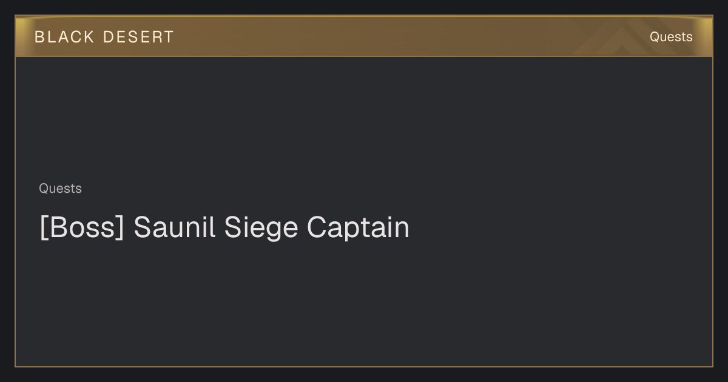Screen dimensions: 728x382
Task: Click the BLACK DESERT logo text
Action: click(x=104, y=37)
